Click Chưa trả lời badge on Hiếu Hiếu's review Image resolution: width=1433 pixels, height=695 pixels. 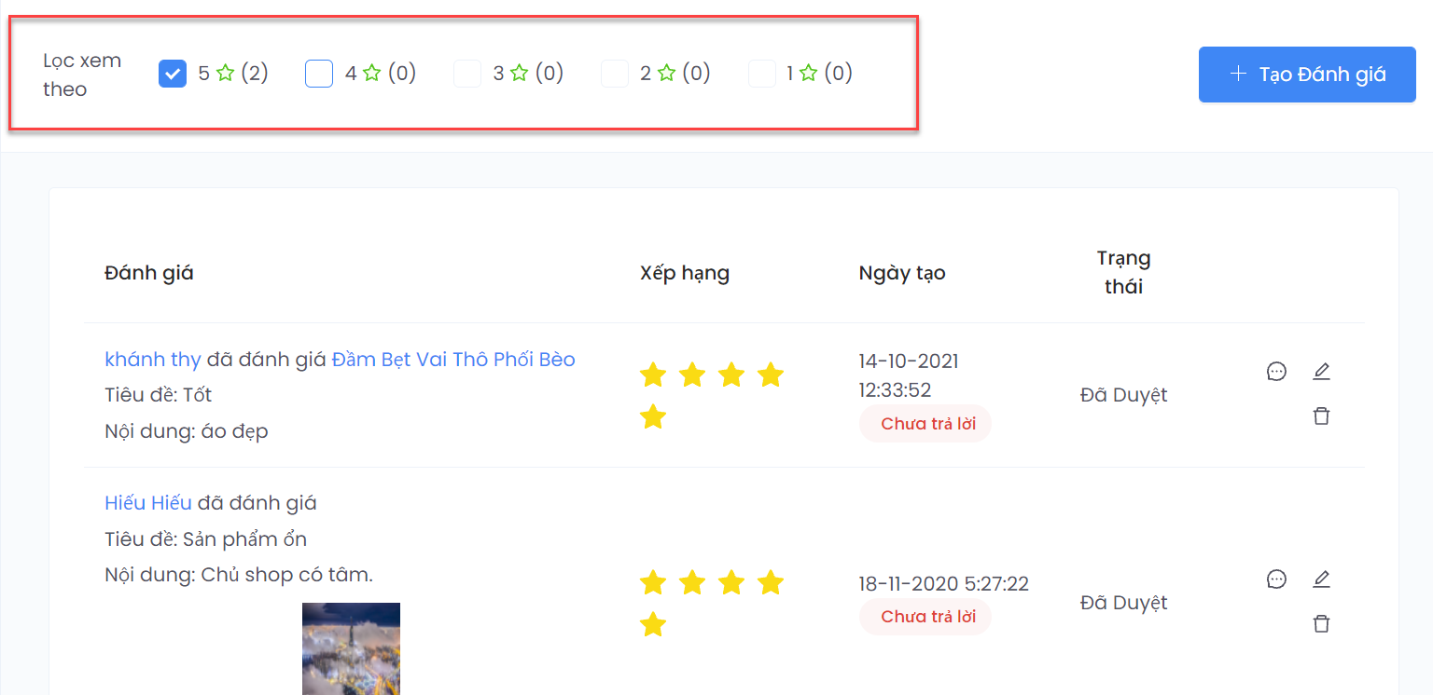(925, 617)
